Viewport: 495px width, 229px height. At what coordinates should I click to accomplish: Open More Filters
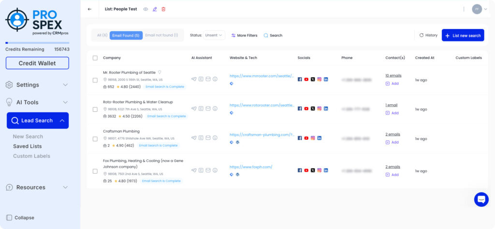(x=244, y=36)
